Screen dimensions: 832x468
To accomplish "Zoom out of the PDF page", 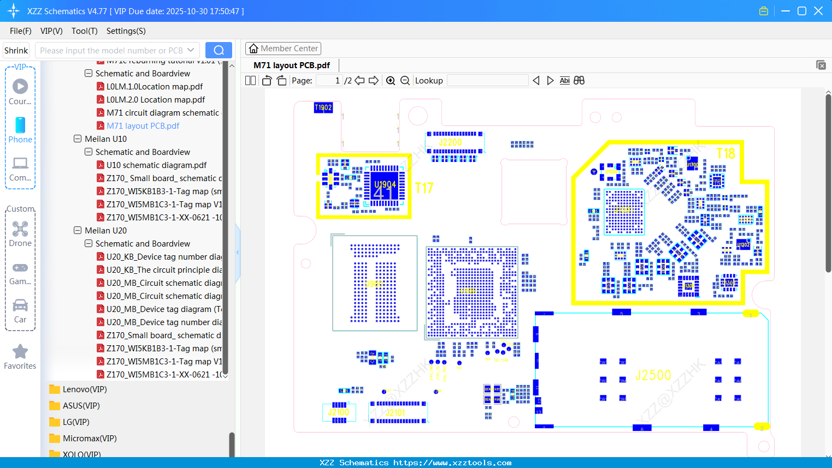I will click(405, 80).
